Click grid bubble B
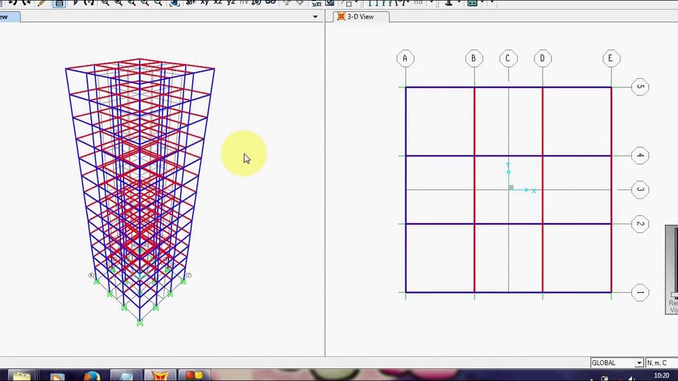The image size is (678, 381). [474, 58]
